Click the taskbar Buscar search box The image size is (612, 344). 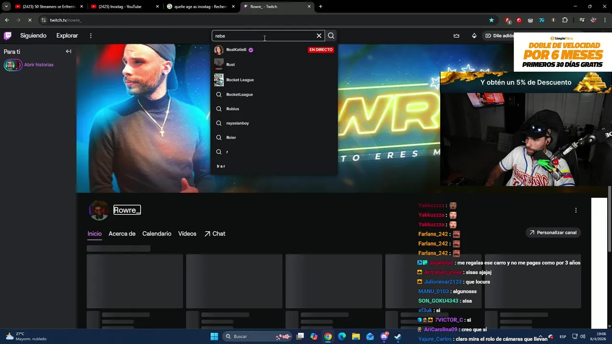pos(258,336)
